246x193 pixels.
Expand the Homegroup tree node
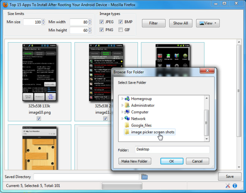(122, 99)
